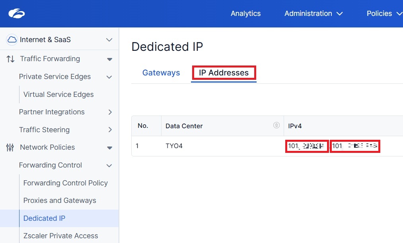Screen dimensions: 403x243
Task: Switch to the Gateways tab
Action: (161, 73)
